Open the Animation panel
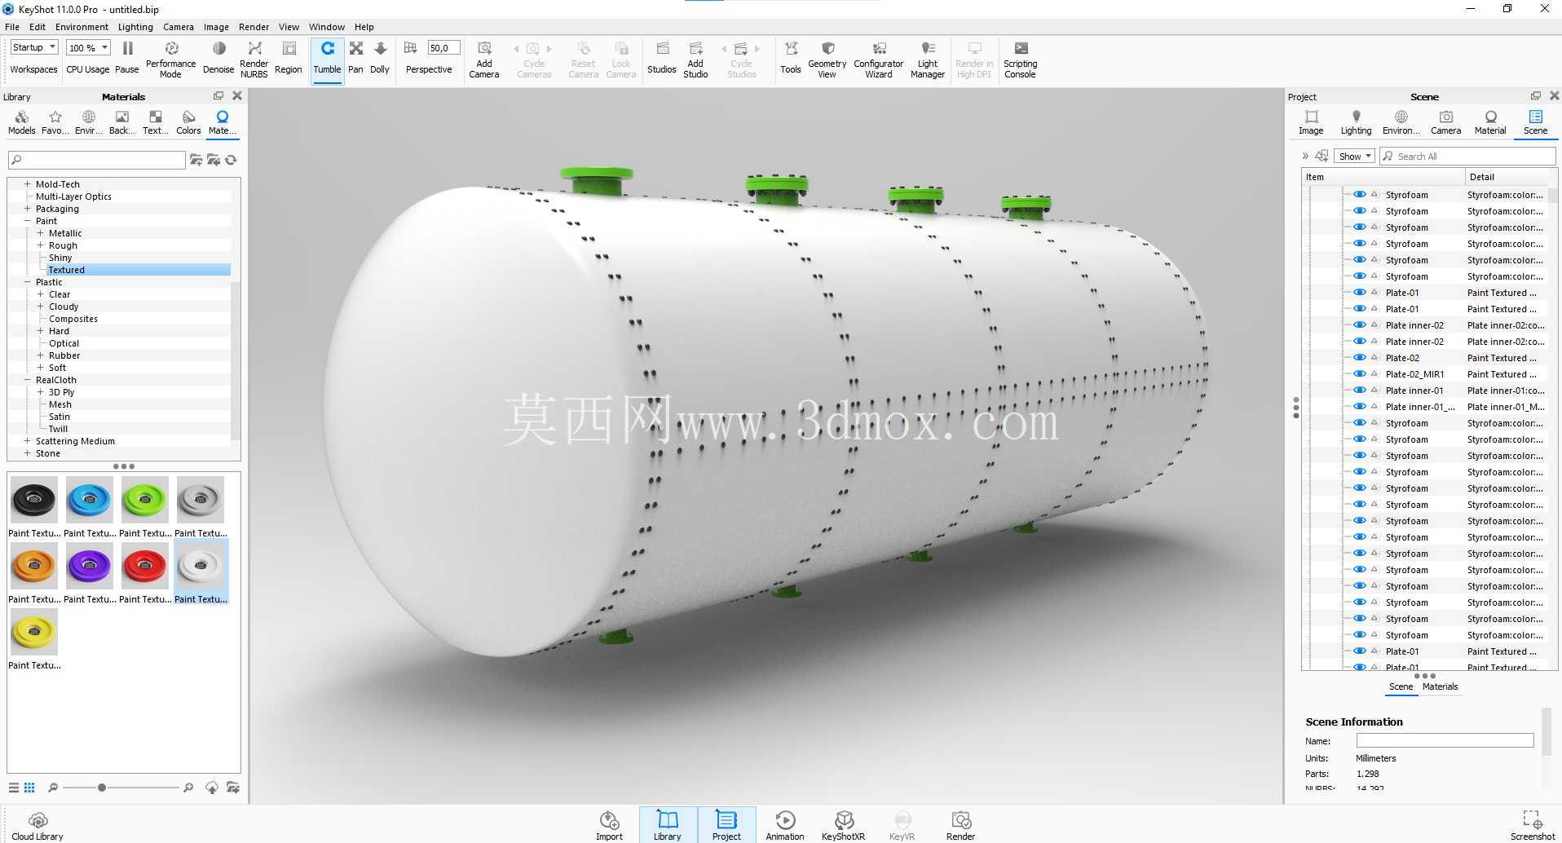1562x843 pixels. [785, 825]
